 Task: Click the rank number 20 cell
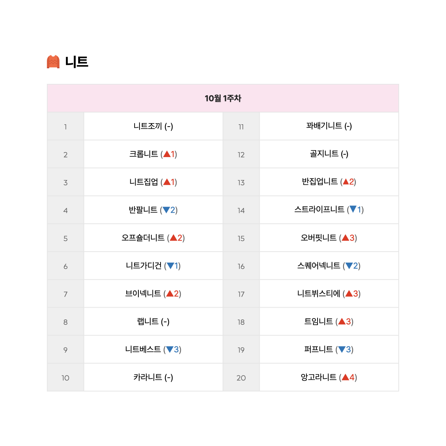click(241, 378)
